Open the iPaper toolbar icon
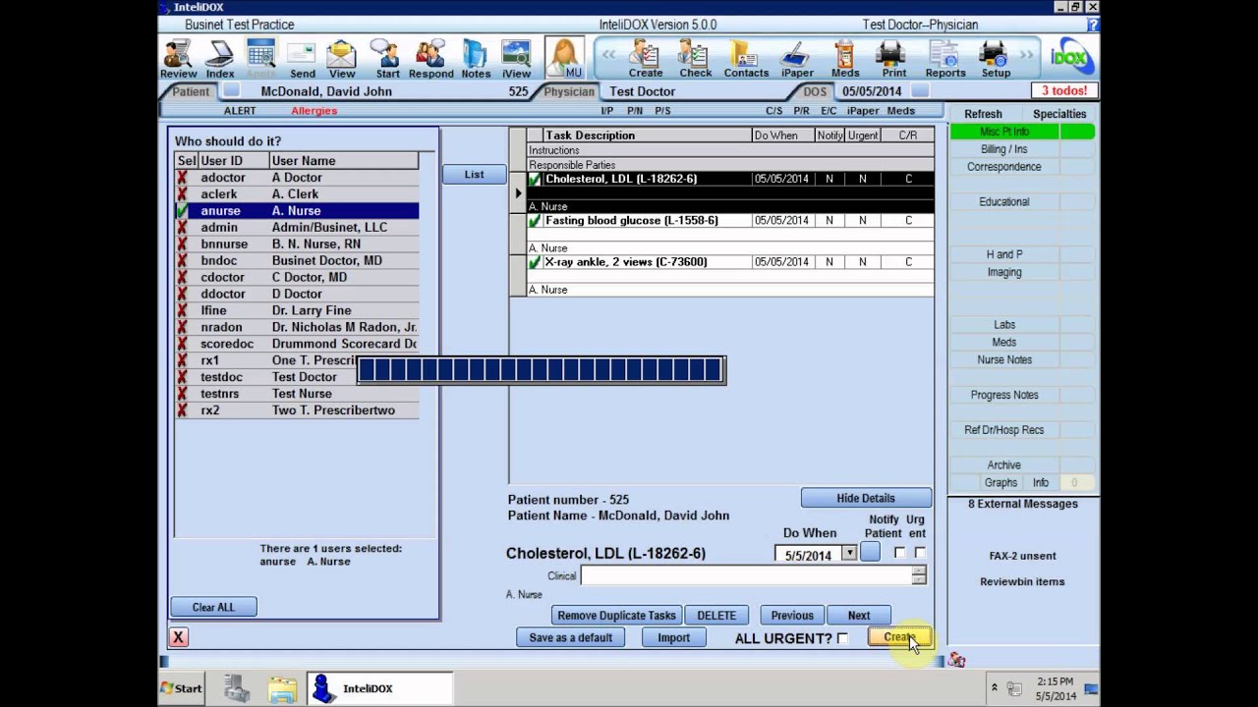This screenshot has width=1258, height=707. (x=797, y=59)
